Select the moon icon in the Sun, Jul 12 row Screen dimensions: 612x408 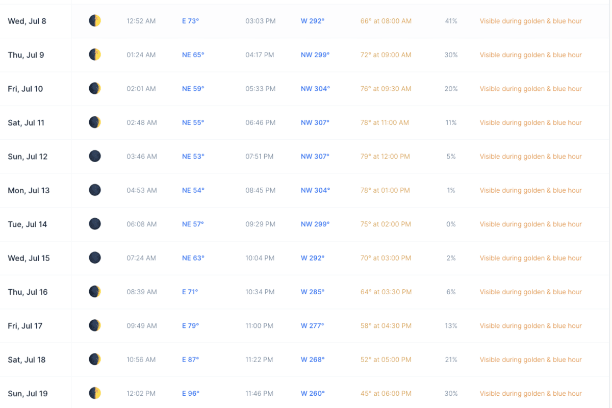(95, 157)
